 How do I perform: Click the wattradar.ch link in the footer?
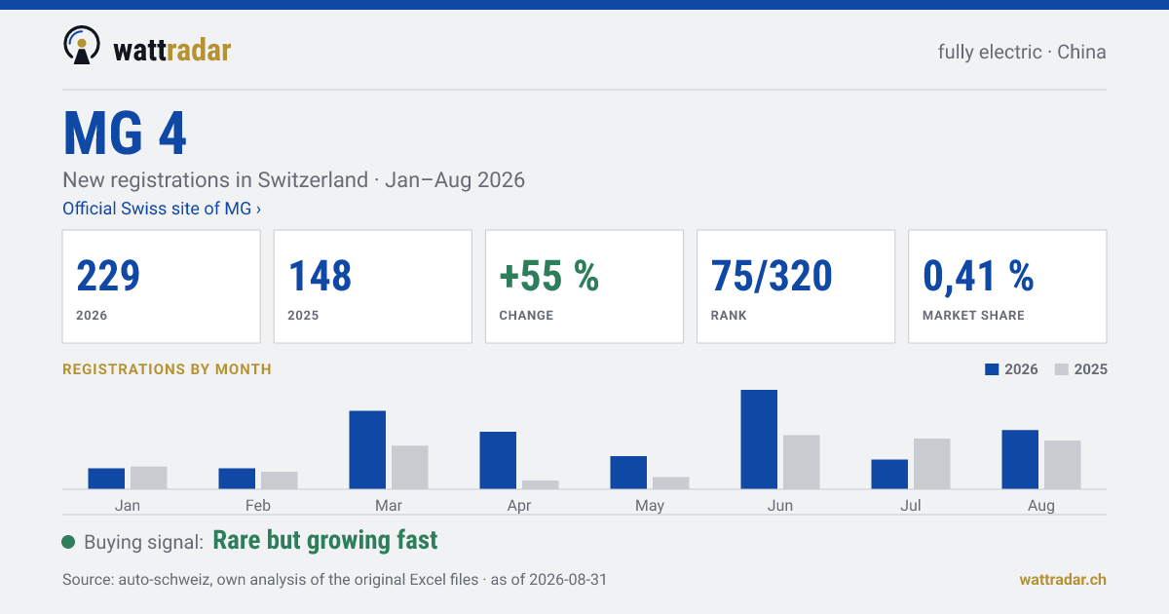coord(1063,579)
